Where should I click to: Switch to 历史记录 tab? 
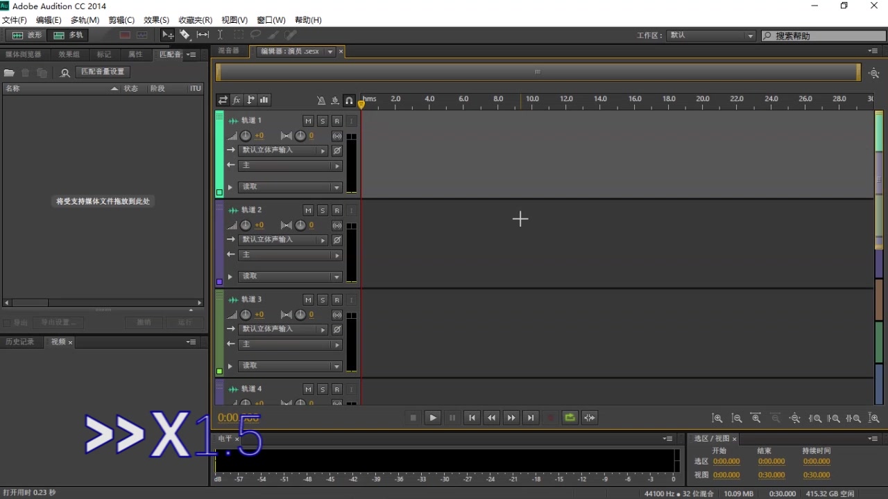coord(20,342)
